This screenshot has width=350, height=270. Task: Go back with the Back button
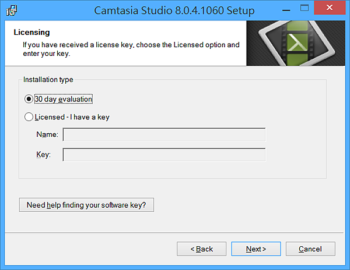tap(201, 249)
